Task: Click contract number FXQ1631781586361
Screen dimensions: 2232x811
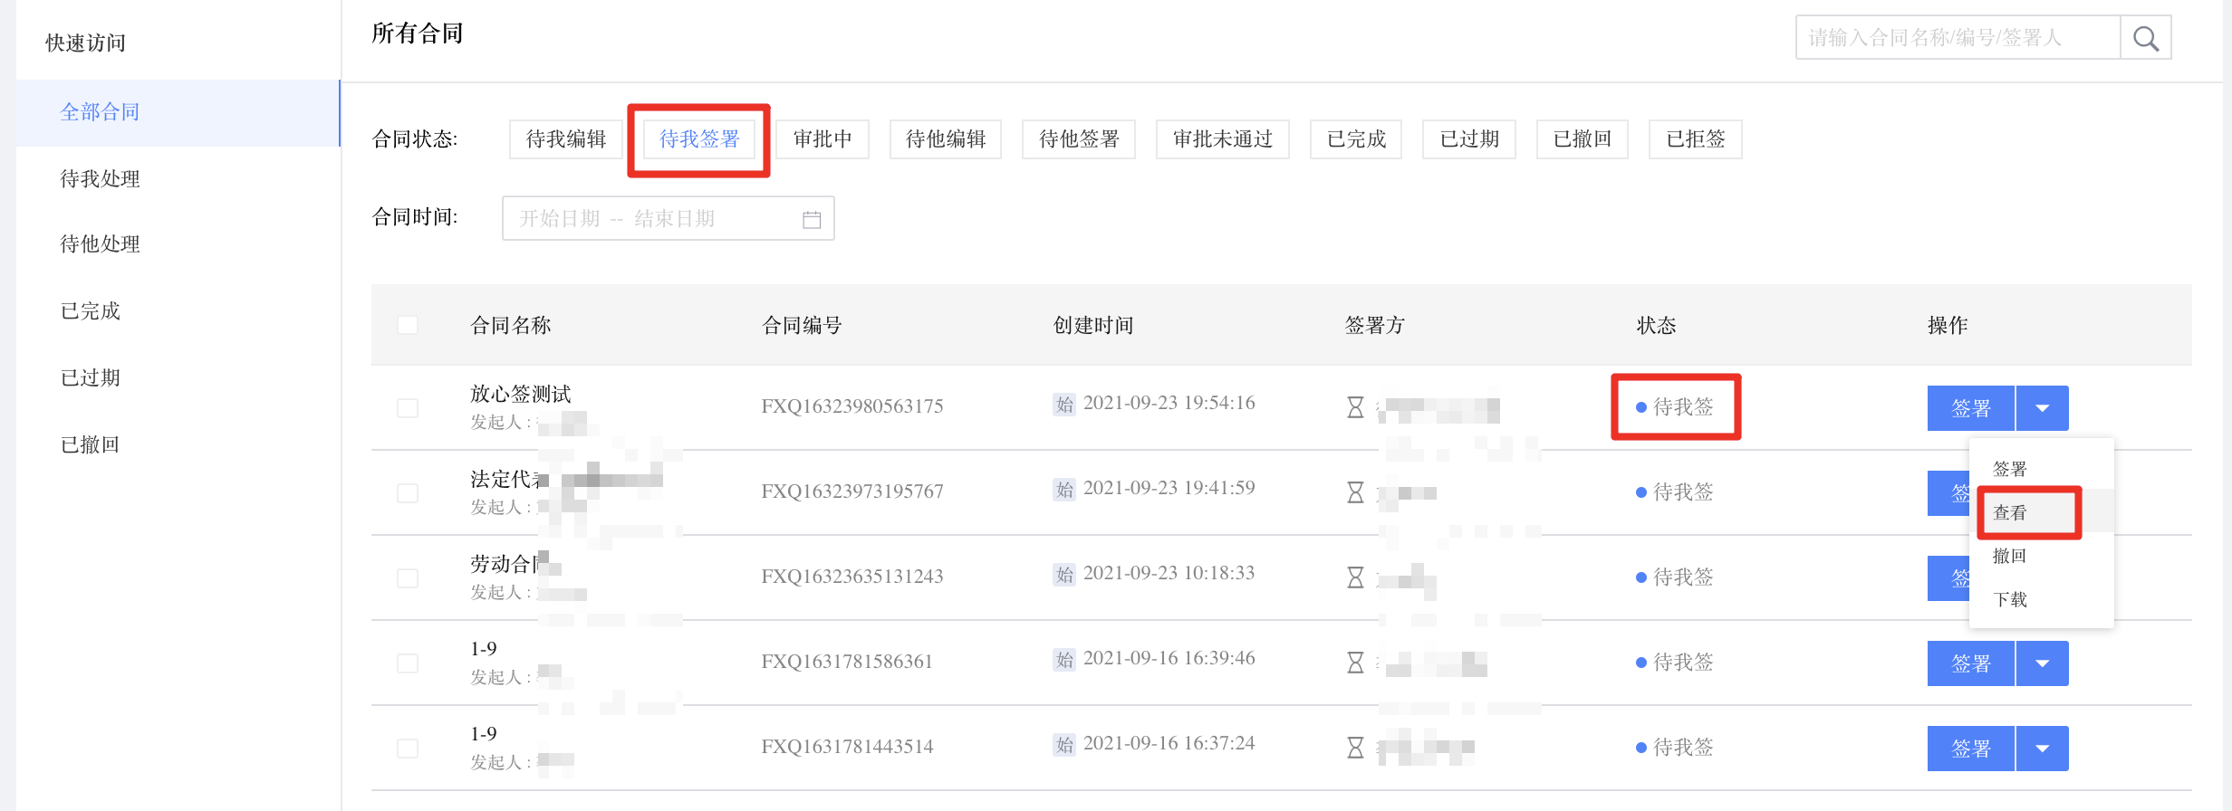Action: click(847, 662)
